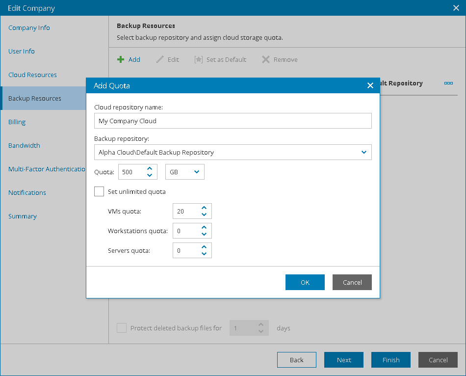The width and height of the screenshot is (466, 376).
Task: Increase the Quota value with up arrow
Action: click(150, 169)
